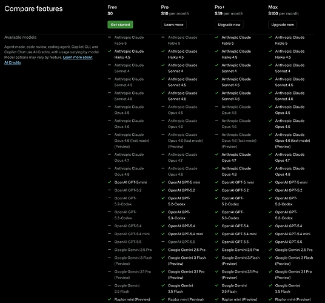Click Anthropic Claude Sonnet 4 text in Pro+ column
This screenshot has height=303, width=325.
[x=236, y=68]
